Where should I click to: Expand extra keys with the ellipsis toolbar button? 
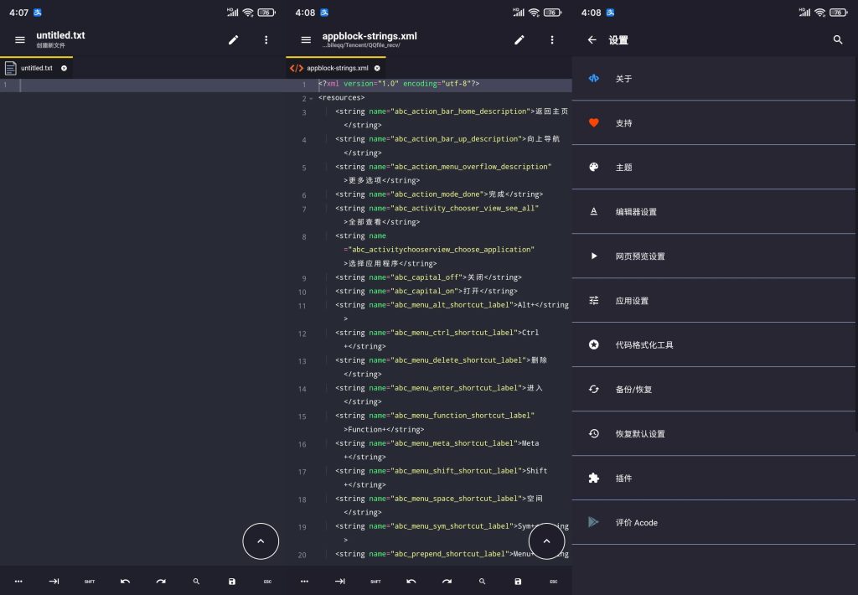pos(304,581)
